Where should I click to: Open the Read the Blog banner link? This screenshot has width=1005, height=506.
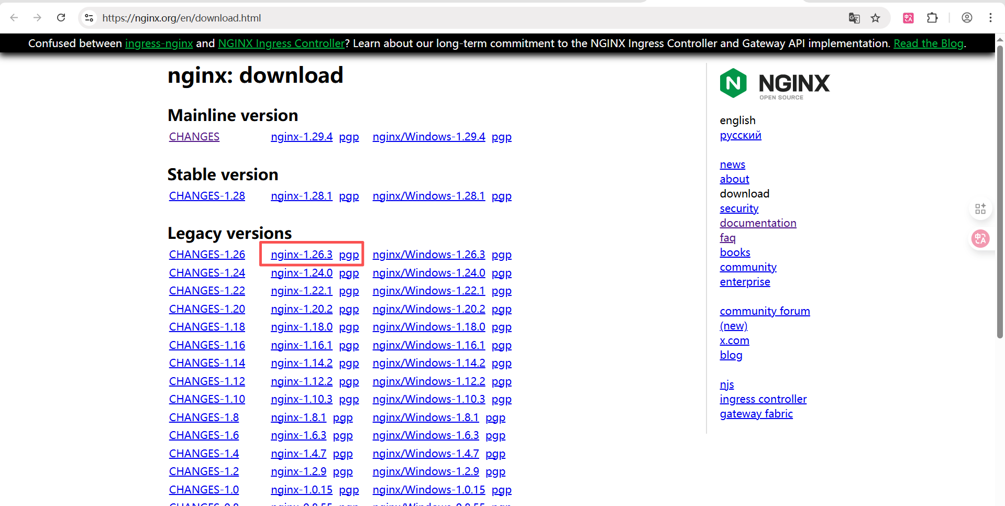click(928, 43)
